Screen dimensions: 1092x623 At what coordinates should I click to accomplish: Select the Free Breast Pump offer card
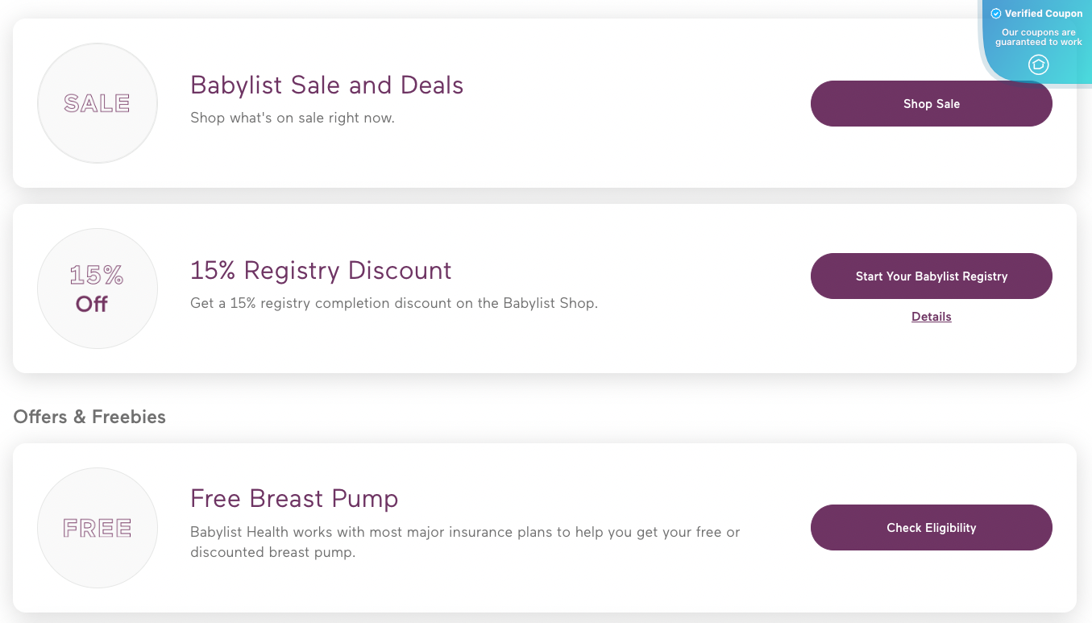[546, 528]
